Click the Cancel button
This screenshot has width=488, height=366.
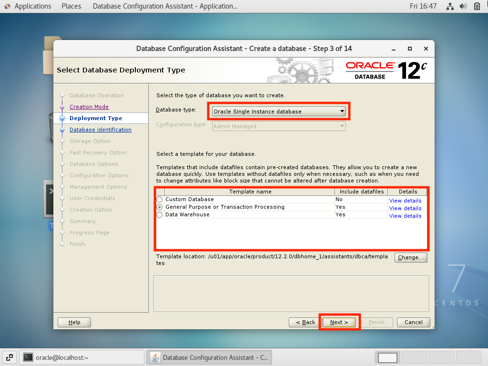click(414, 322)
